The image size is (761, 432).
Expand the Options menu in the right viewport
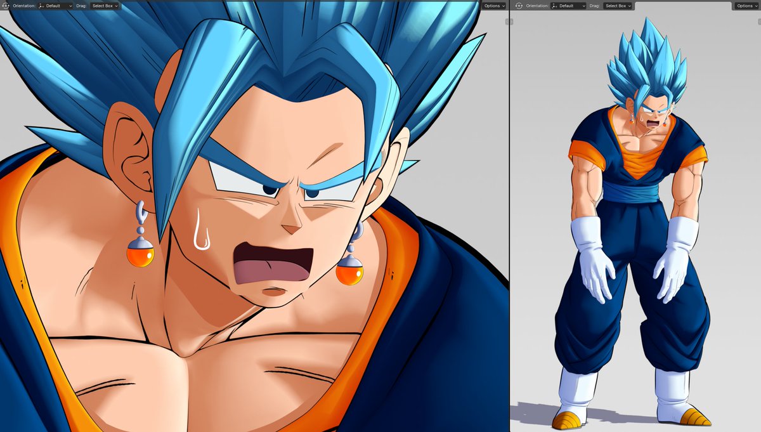point(747,6)
